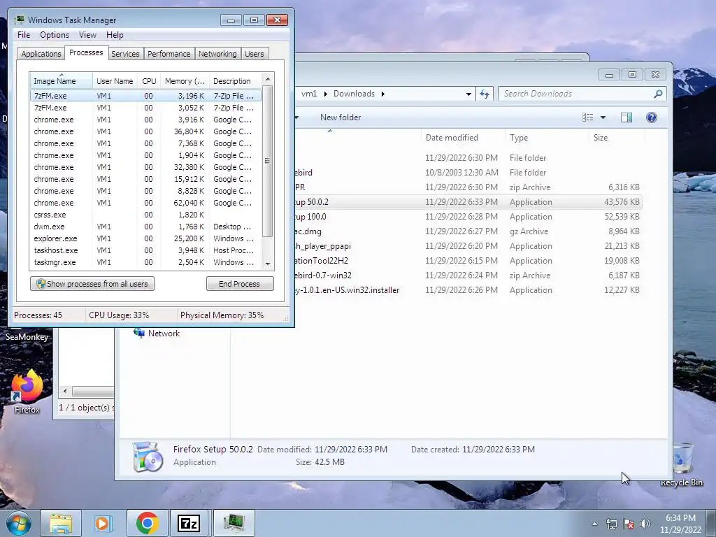Launch Windows Media Player from the taskbar
This screenshot has width=716, height=537.
103,523
